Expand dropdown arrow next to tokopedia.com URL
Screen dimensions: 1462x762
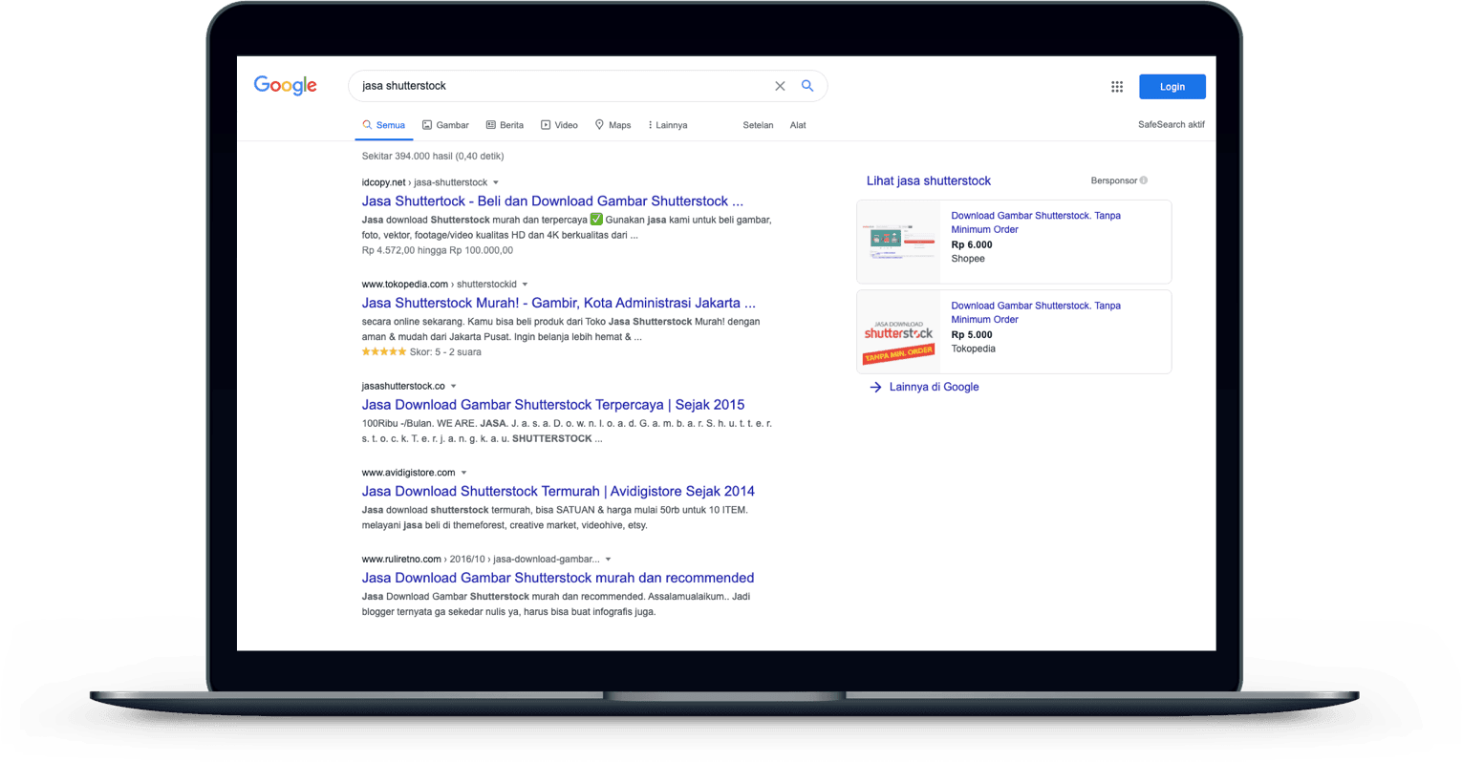coord(525,285)
